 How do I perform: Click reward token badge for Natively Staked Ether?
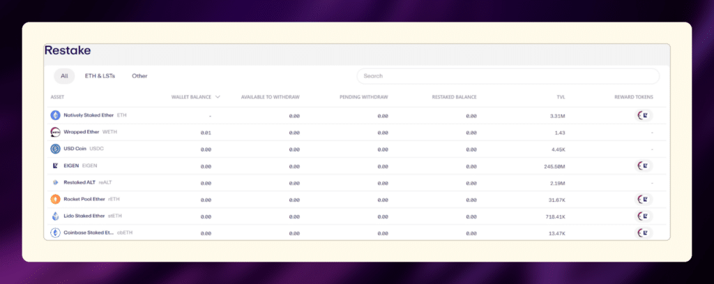tap(644, 116)
